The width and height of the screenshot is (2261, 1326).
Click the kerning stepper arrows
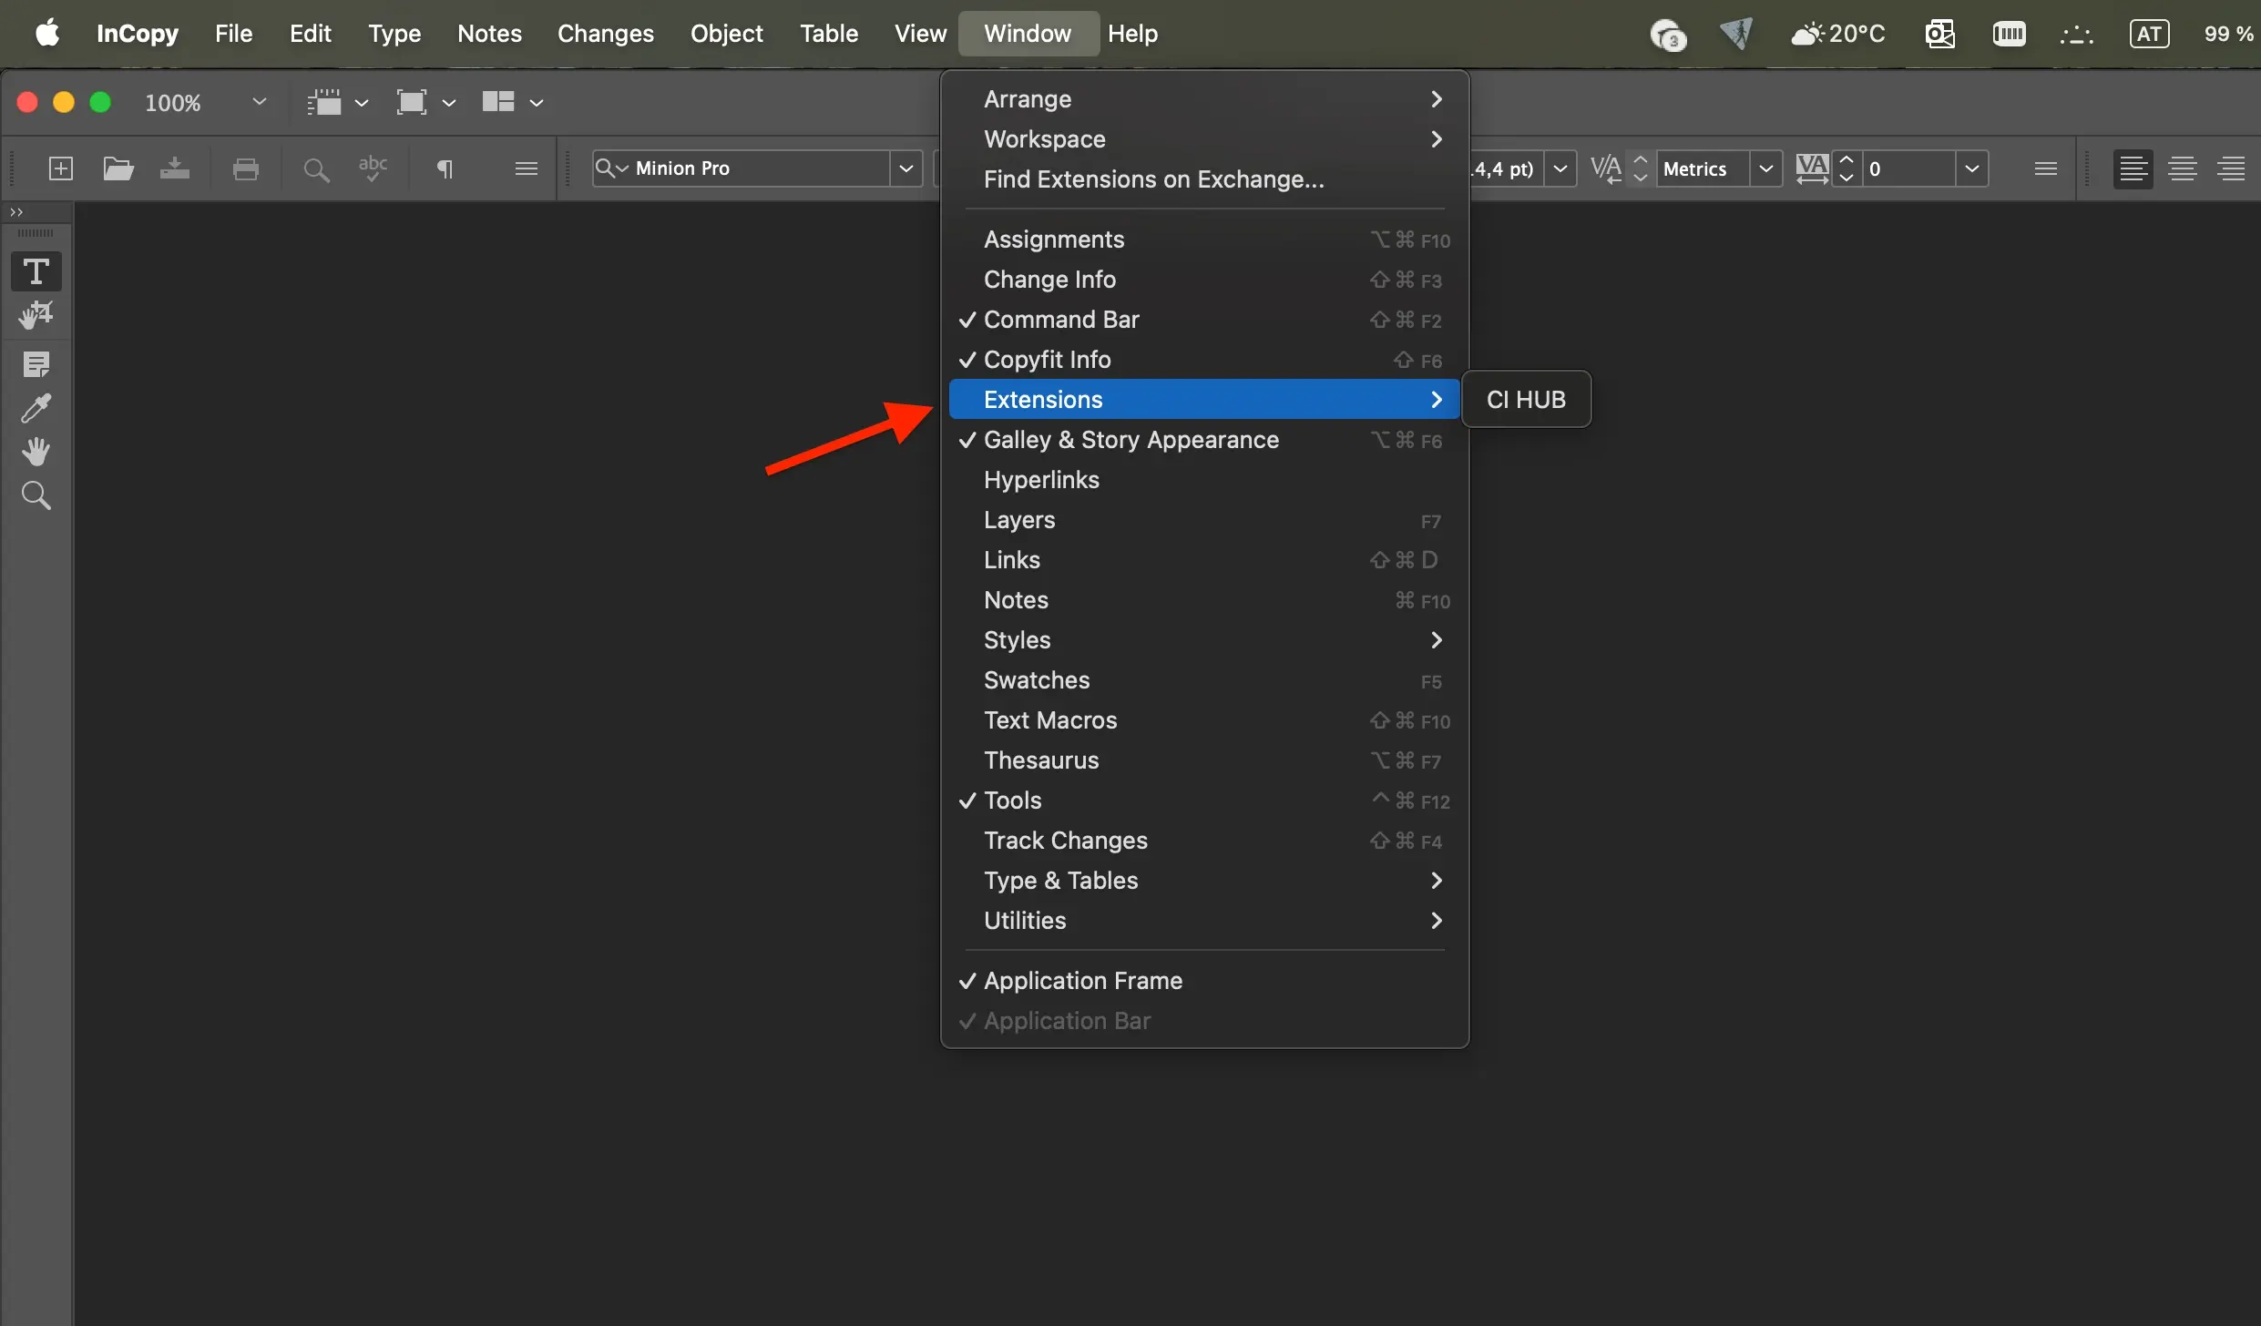(x=1641, y=168)
